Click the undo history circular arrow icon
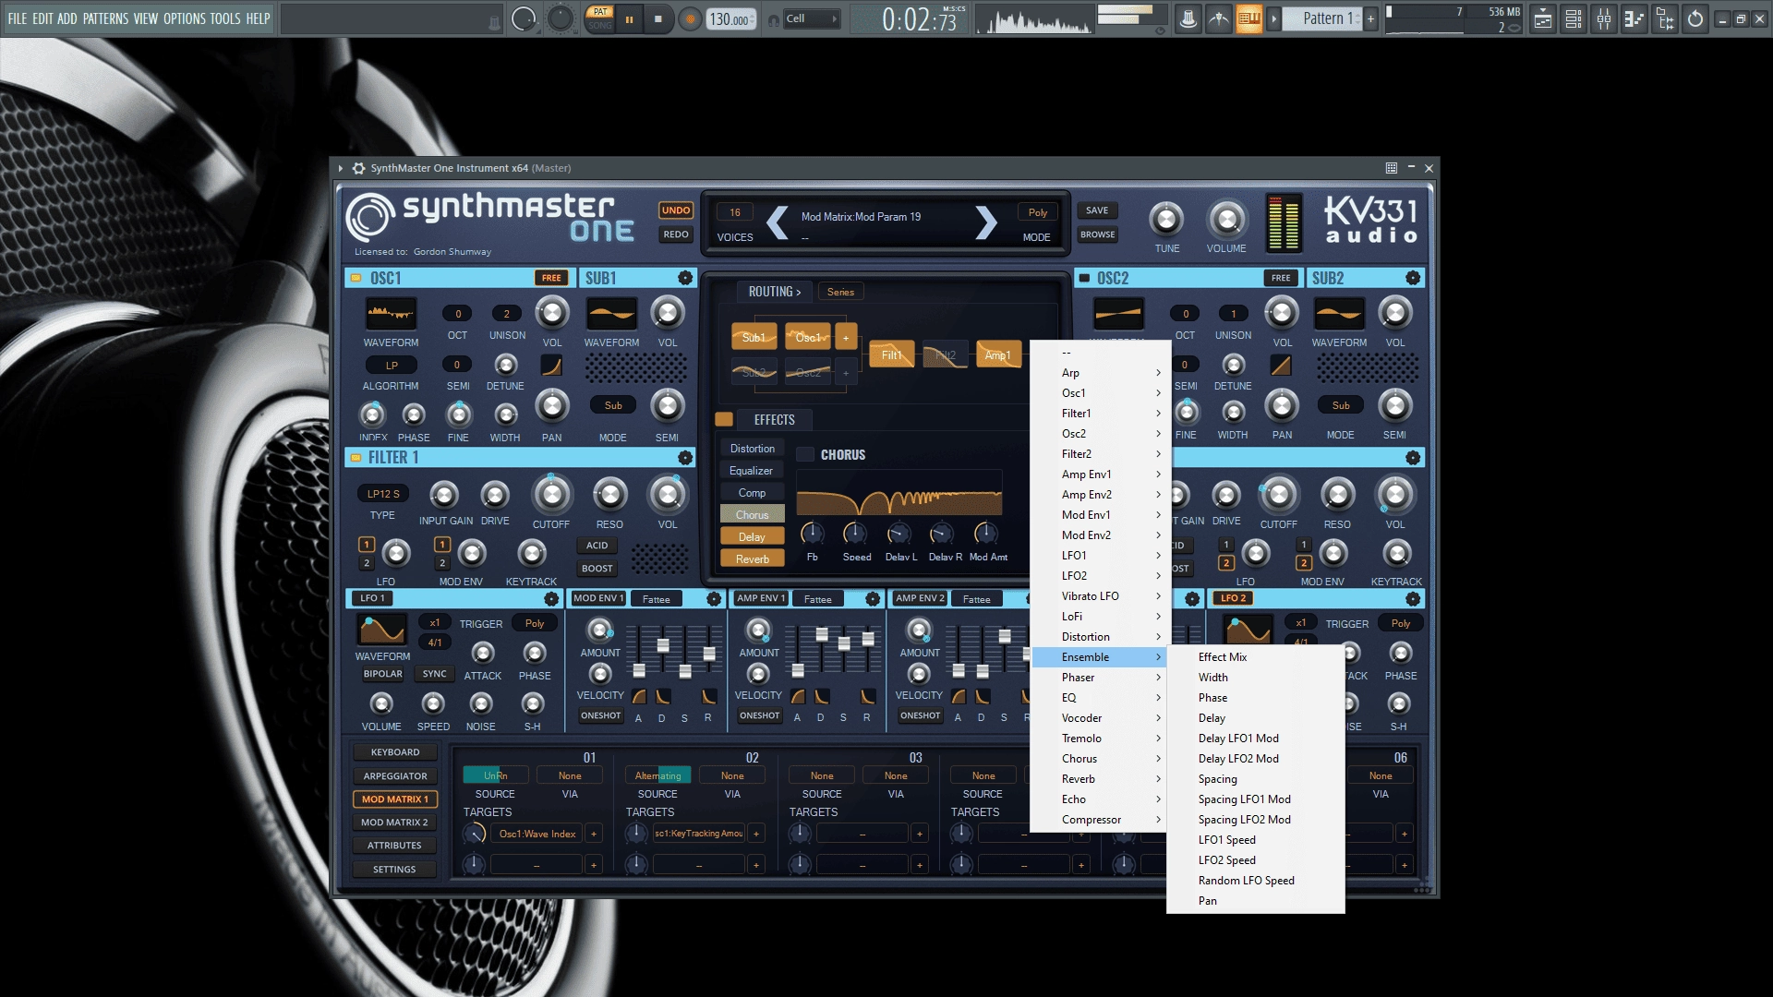Viewport: 1773px width, 997px height. point(1695,18)
